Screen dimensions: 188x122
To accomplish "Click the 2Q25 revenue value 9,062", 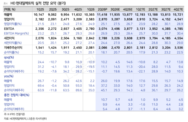I will point(52,14).
